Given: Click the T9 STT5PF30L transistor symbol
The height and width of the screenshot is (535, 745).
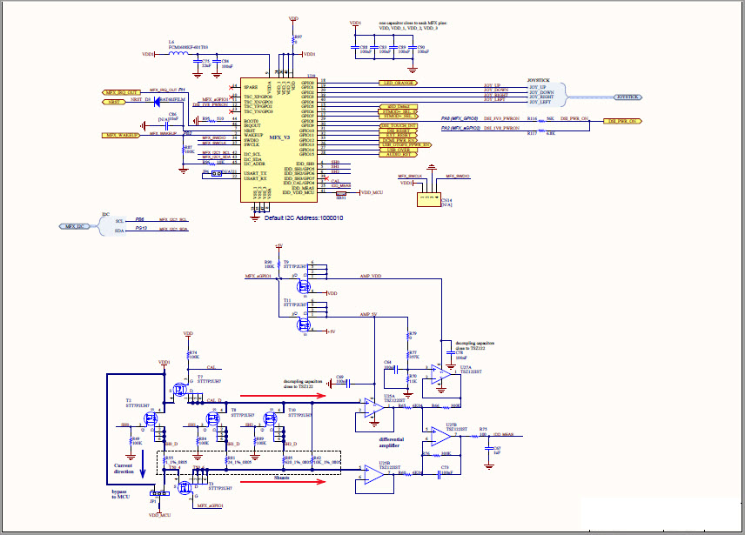Looking at the screenshot, I should pyautogui.click(x=303, y=286).
